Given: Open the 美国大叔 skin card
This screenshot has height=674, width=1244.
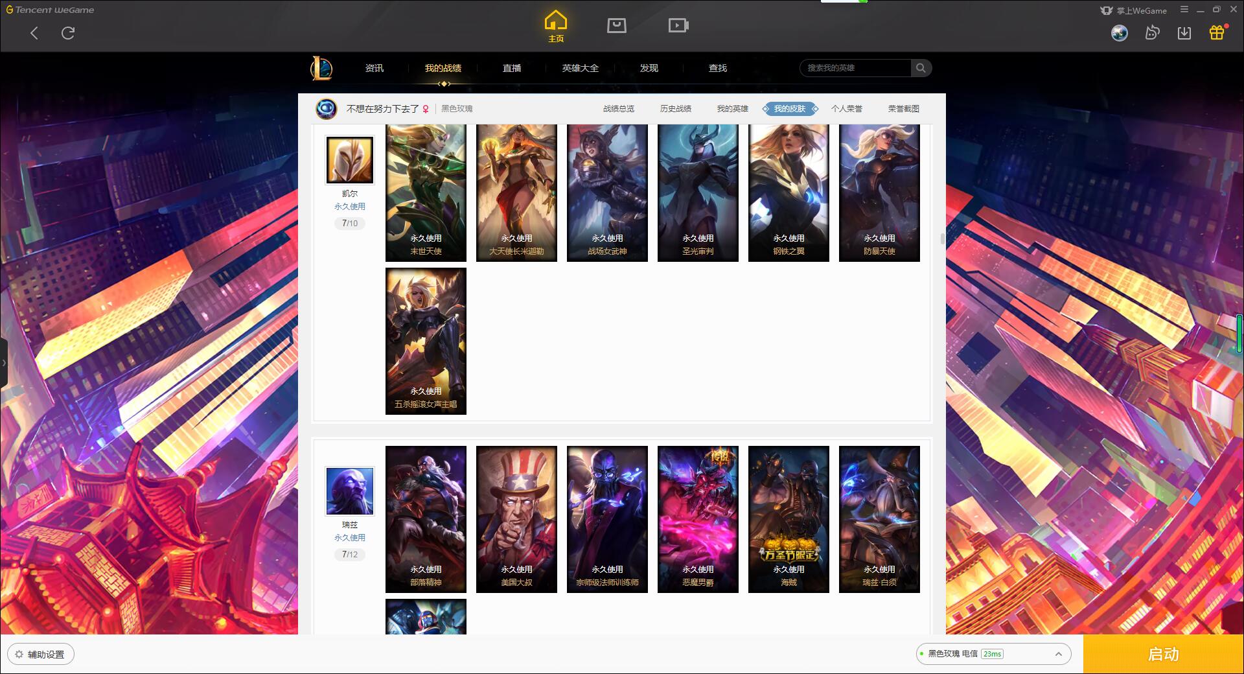Looking at the screenshot, I should [516, 519].
